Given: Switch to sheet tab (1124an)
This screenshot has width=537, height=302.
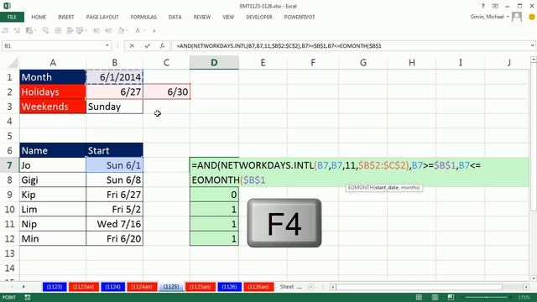Looking at the screenshot, I should click(142, 287).
